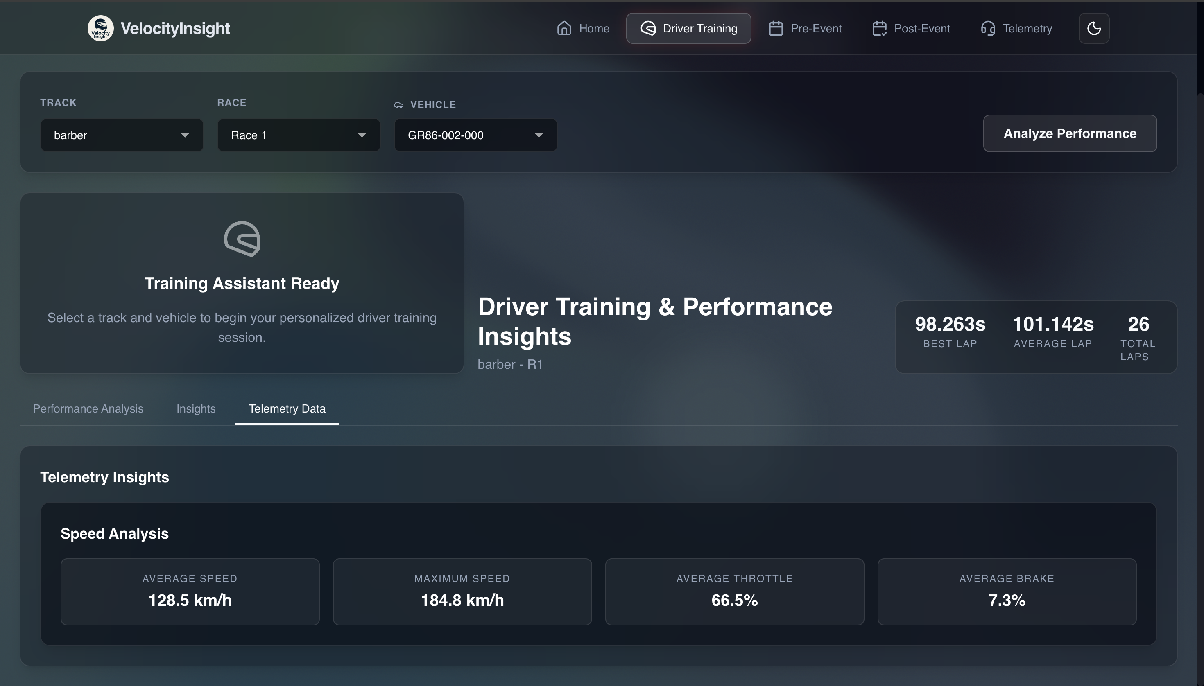Viewport: 1204px width, 686px height.
Task: Click the small car icon beside VEHICLE
Action: (399, 105)
